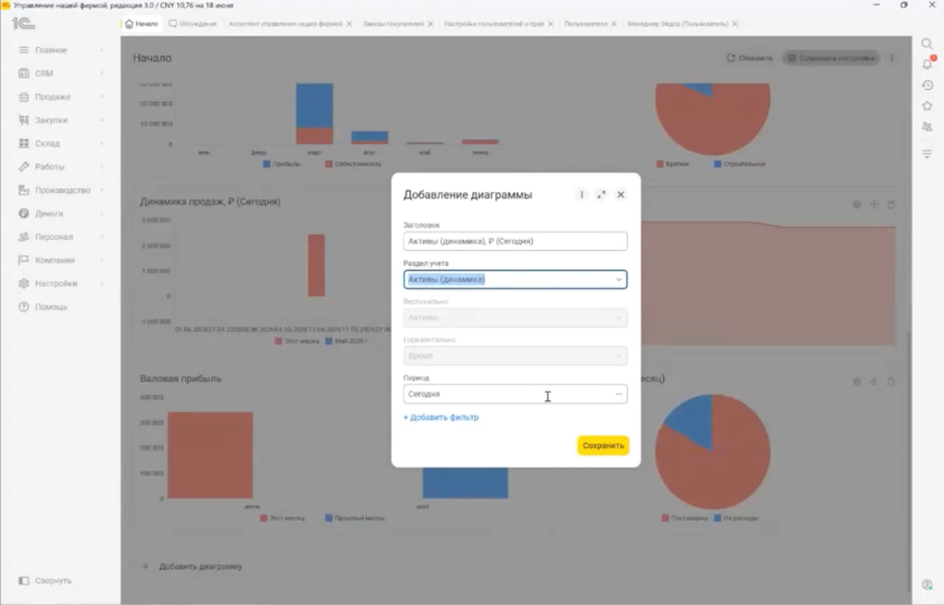Switch to the Пользователи tab
Screen dimensions: 944x605
[585, 24]
